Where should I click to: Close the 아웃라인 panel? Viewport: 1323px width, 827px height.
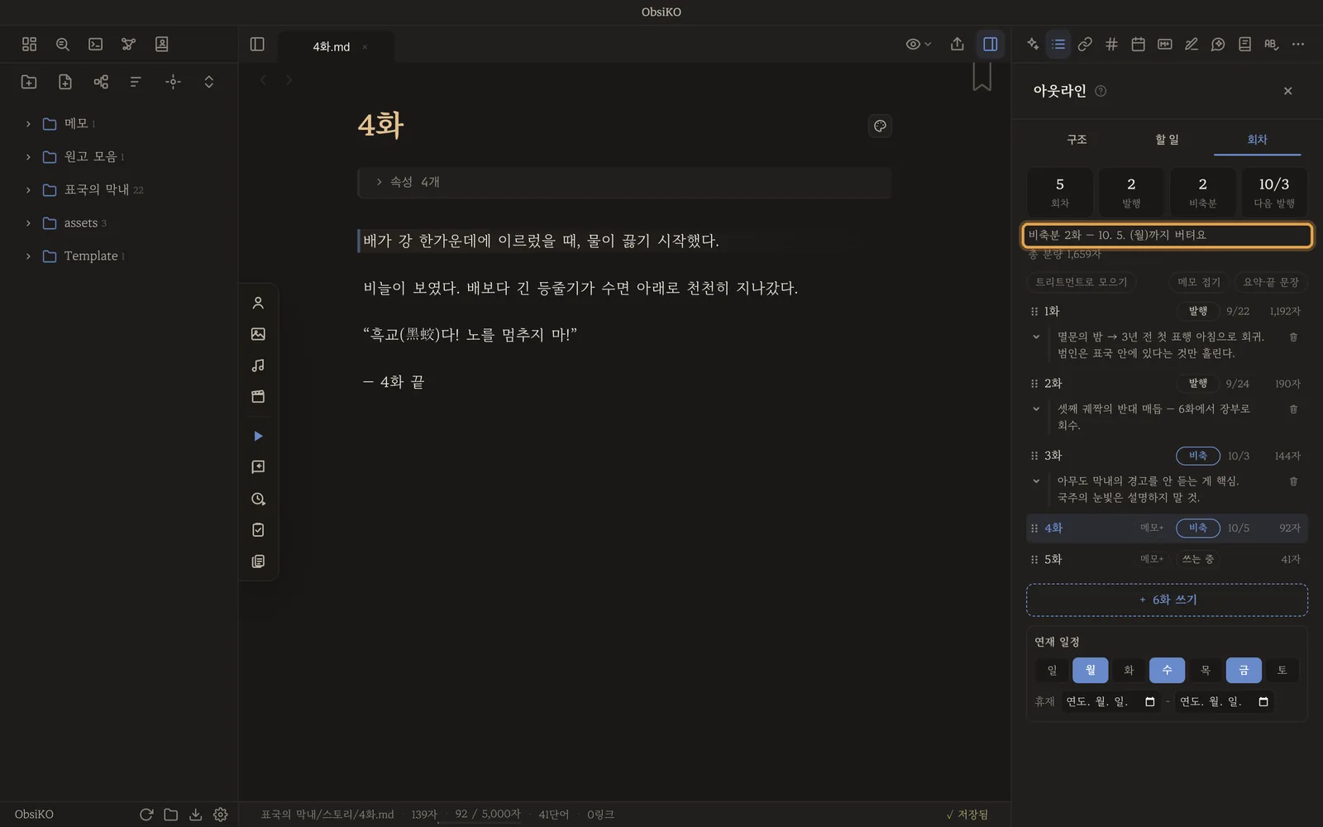click(1287, 91)
